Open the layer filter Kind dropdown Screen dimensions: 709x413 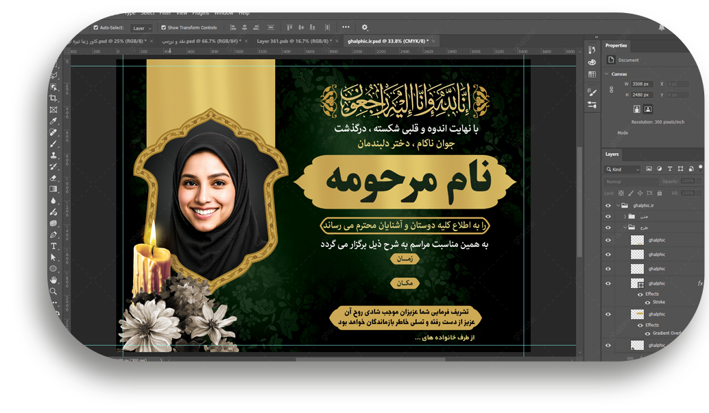[623, 169]
